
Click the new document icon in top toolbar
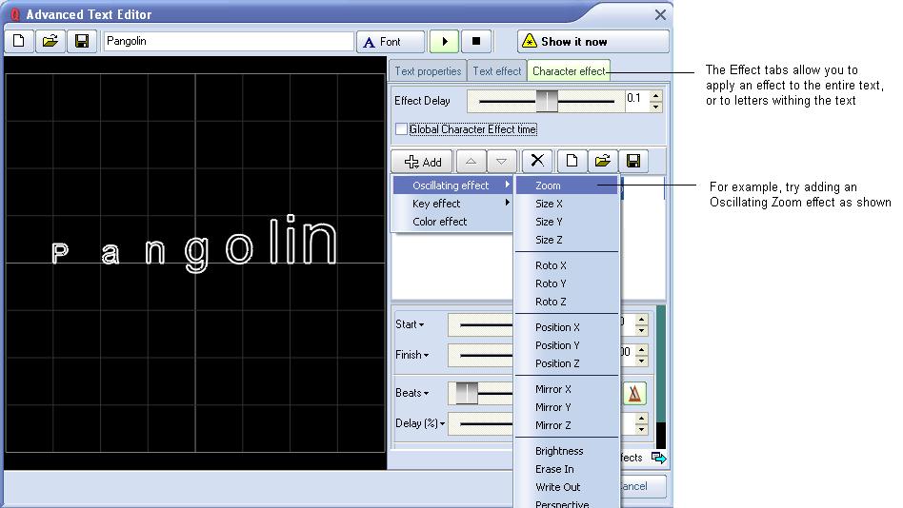[x=19, y=42]
